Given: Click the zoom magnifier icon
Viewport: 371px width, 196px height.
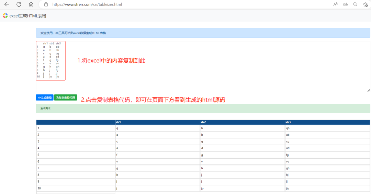Looking at the screenshot, I should click(x=355, y=4).
